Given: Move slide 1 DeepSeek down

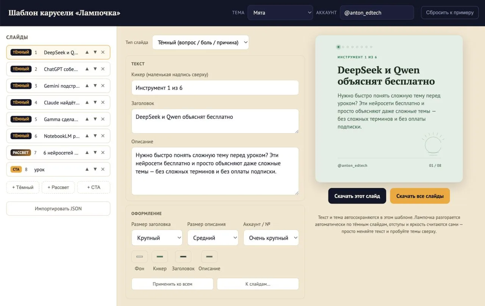Looking at the screenshot, I should pyautogui.click(x=95, y=52).
